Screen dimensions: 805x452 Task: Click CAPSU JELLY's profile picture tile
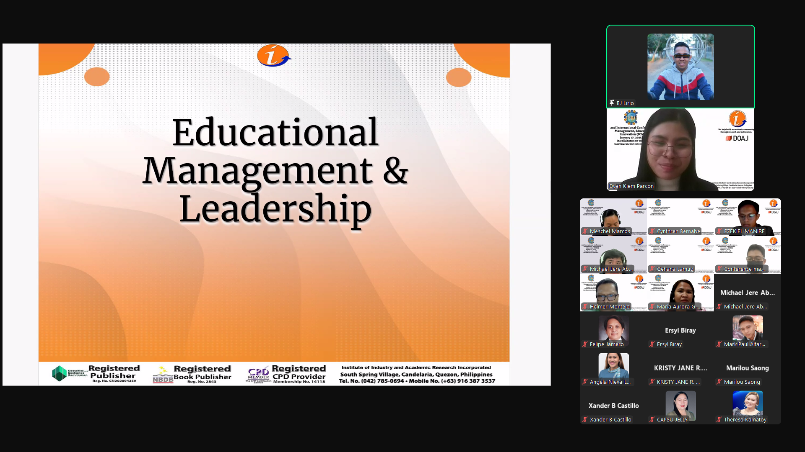click(680, 404)
